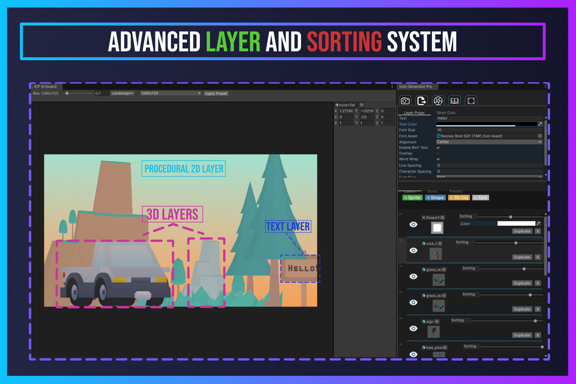
Task: Click the frame bounds icon
Action: pos(471,100)
